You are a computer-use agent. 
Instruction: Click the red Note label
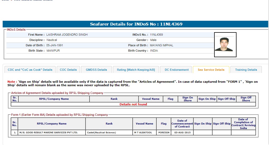[12, 82]
